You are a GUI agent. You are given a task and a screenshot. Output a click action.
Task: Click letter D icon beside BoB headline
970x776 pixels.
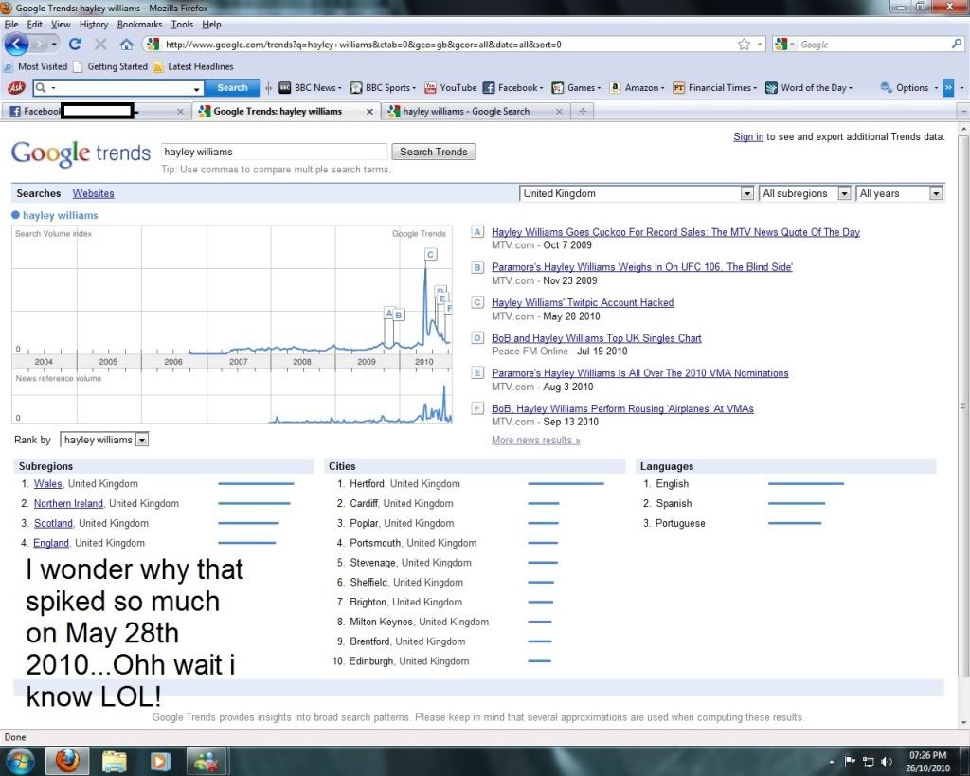(477, 338)
